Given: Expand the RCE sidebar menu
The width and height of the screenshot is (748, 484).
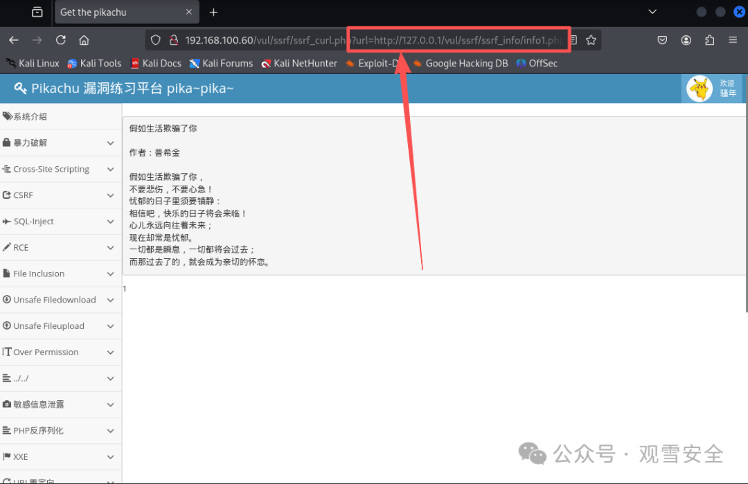Looking at the screenshot, I should point(60,247).
